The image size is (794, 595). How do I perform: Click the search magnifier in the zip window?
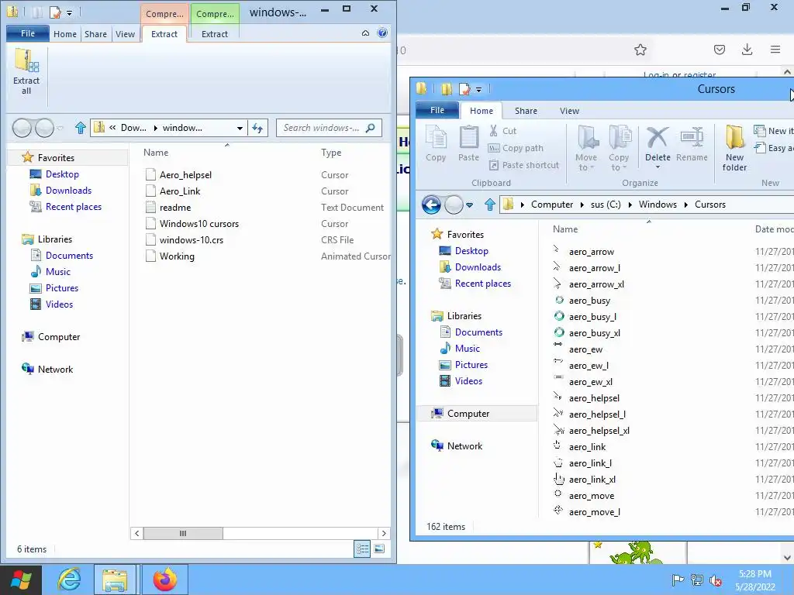click(x=370, y=128)
